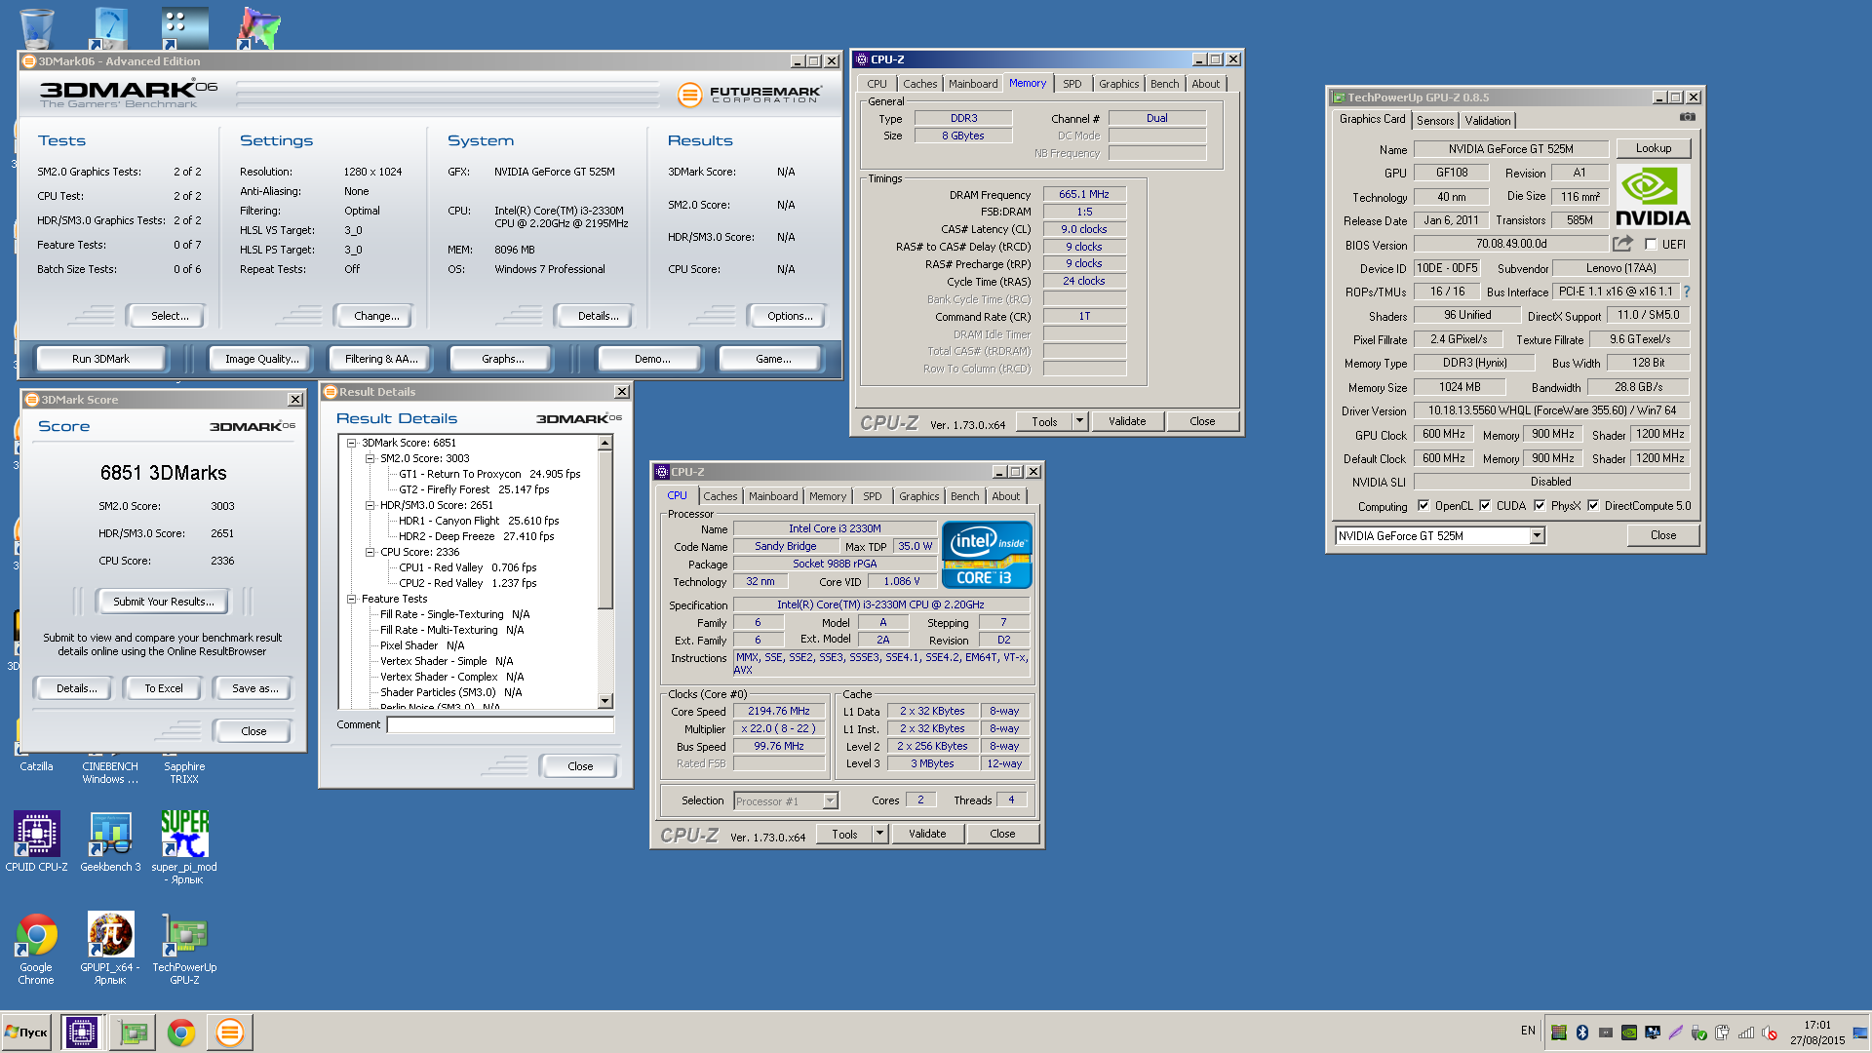1872x1053 pixels.
Task: Open the Google Chrome desktop icon
Action: pyautogui.click(x=36, y=949)
